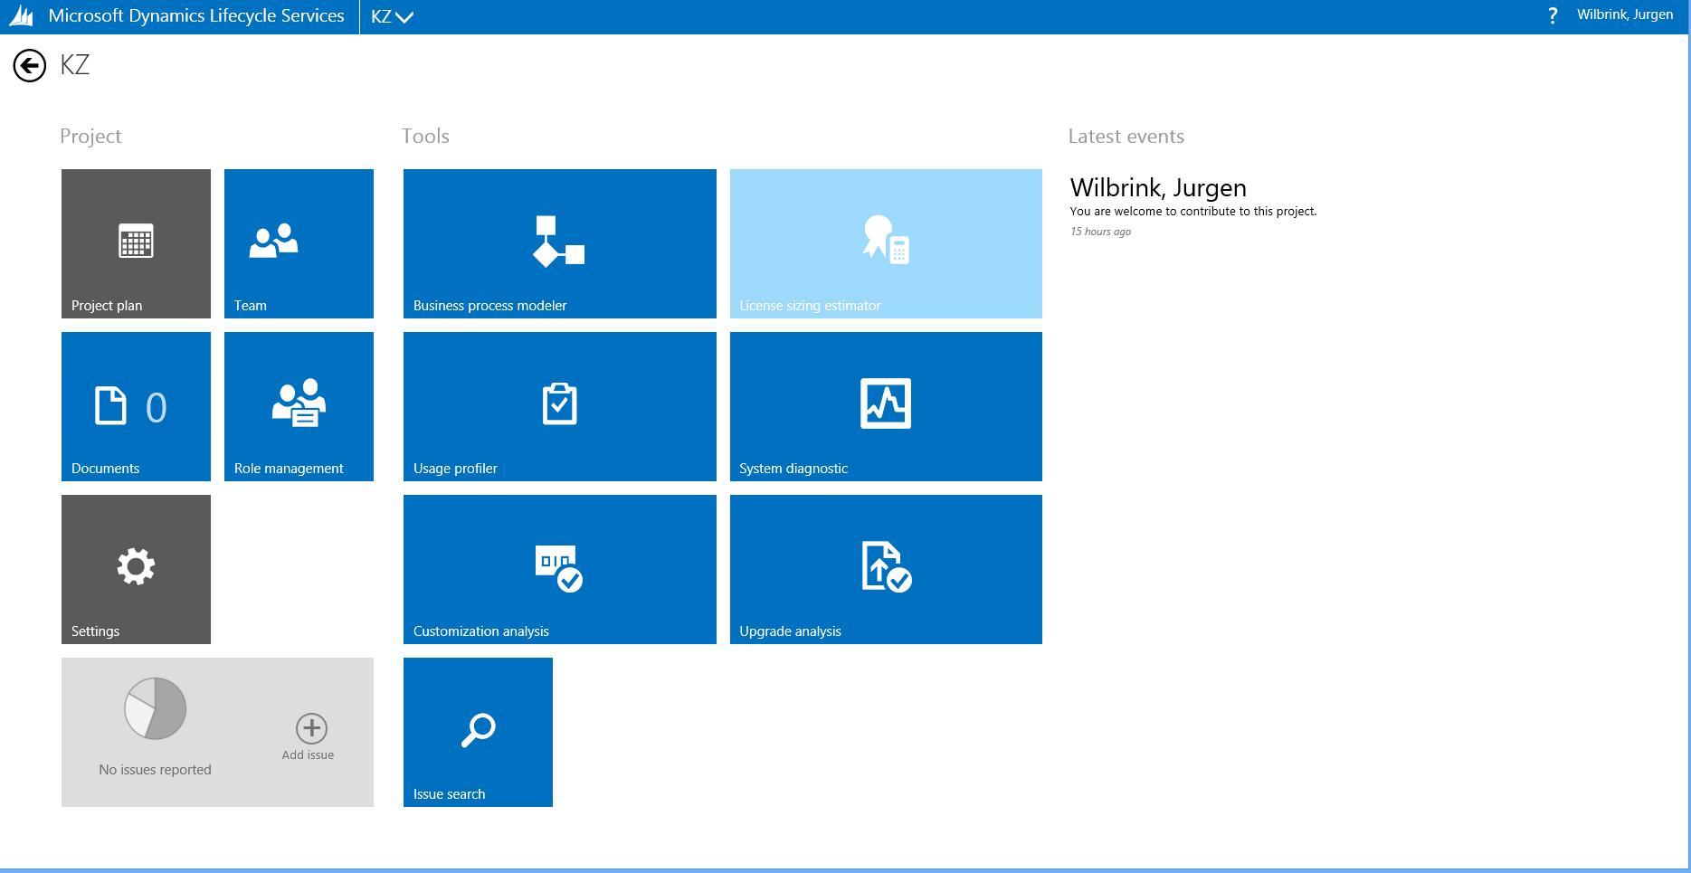This screenshot has width=1691, height=873.
Task: Click the welcome to contribute message
Action: (1193, 212)
